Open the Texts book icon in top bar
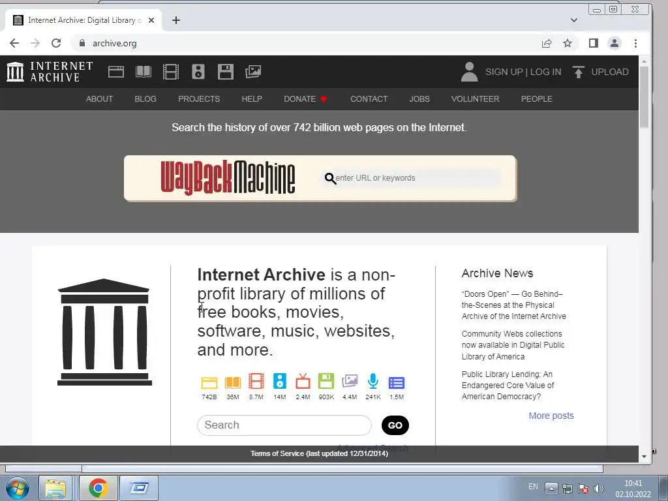Image resolution: width=668 pixels, height=501 pixels. (x=143, y=72)
